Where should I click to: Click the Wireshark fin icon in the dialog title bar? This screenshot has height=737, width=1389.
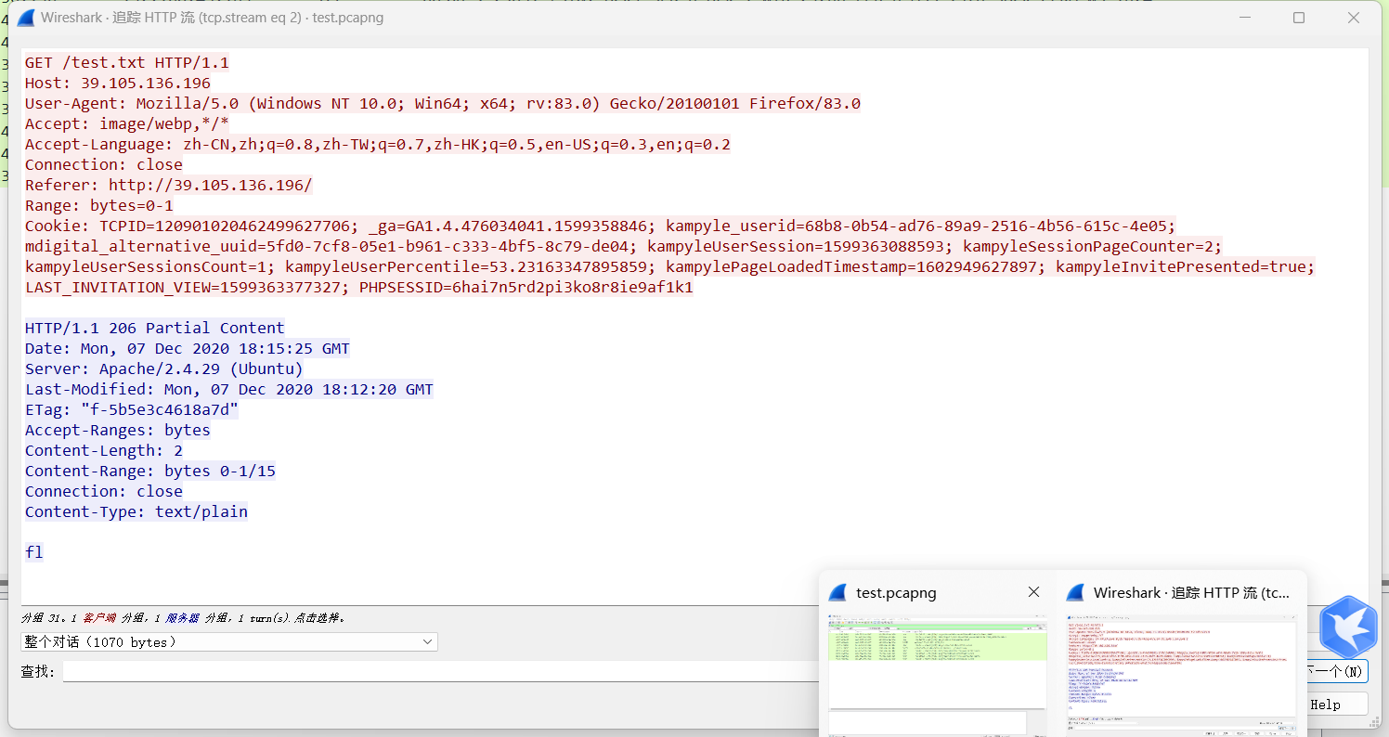[25, 18]
